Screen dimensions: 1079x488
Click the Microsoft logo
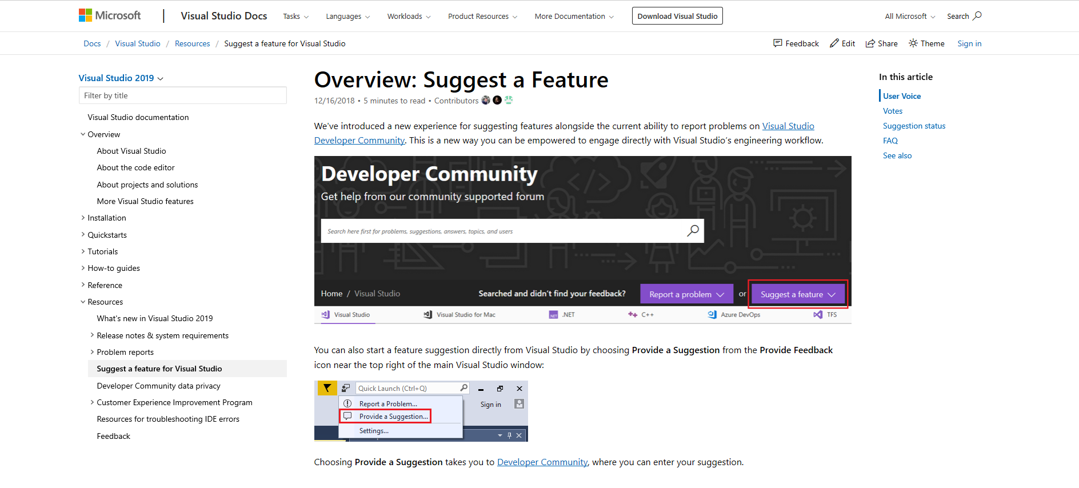(x=110, y=15)
